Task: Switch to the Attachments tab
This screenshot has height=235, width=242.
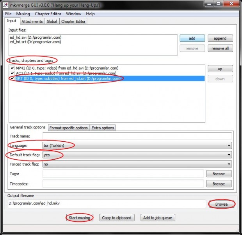Action: pyautogui.click(x=32, y=21)
